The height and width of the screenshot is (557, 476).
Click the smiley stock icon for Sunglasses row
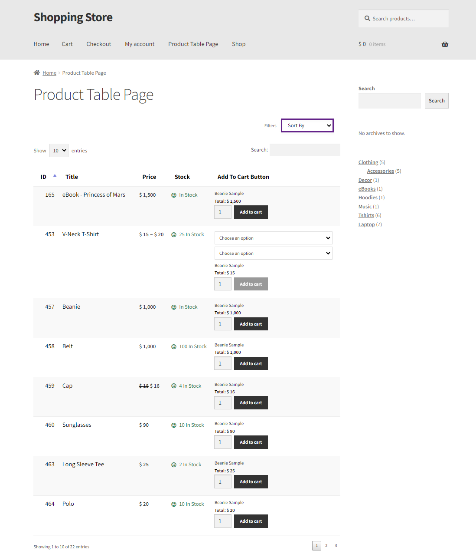174,425
